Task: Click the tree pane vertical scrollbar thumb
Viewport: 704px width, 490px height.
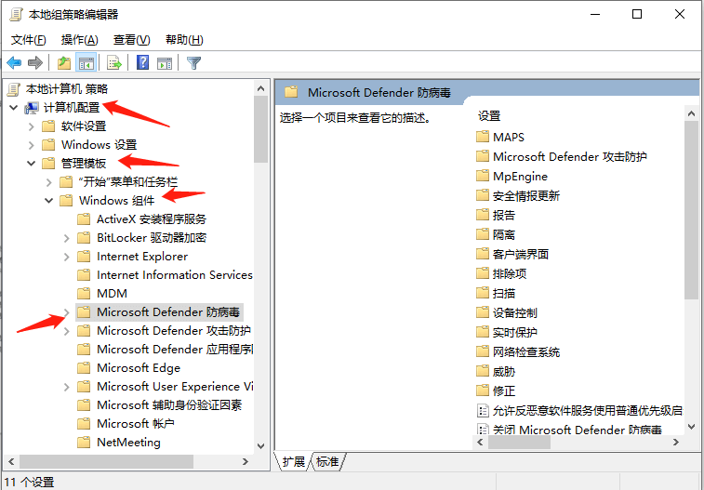Action: (260, 129)
